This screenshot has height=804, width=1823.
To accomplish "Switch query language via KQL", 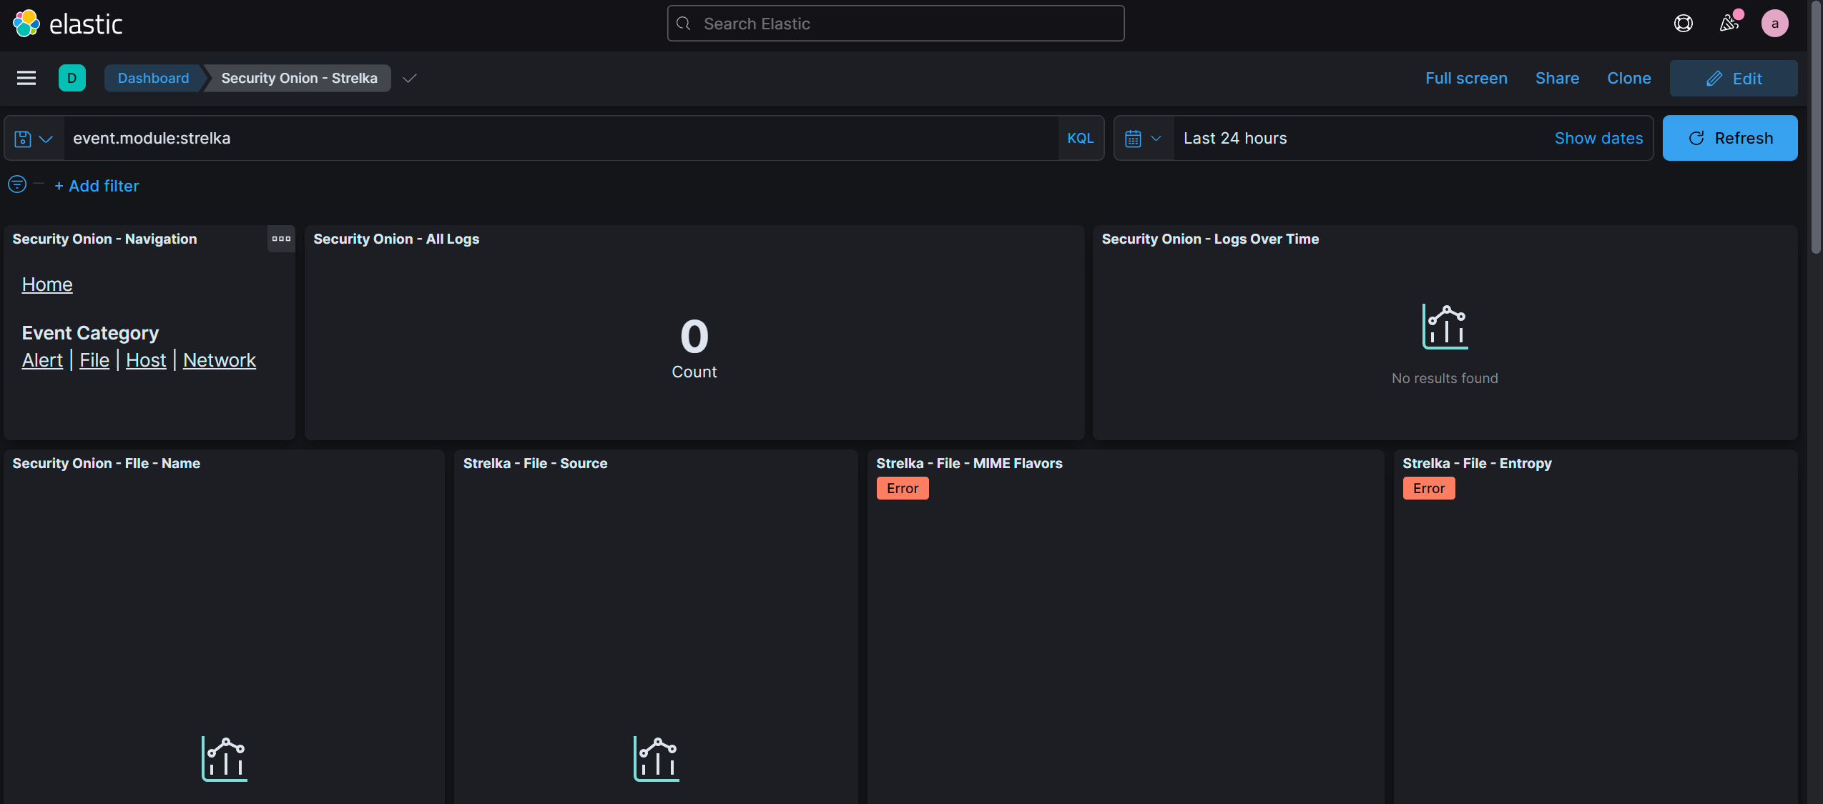I will click(x=1081, y=138).
